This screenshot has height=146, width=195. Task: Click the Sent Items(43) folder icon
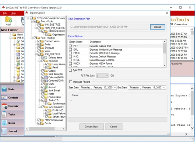click(46, 74)
